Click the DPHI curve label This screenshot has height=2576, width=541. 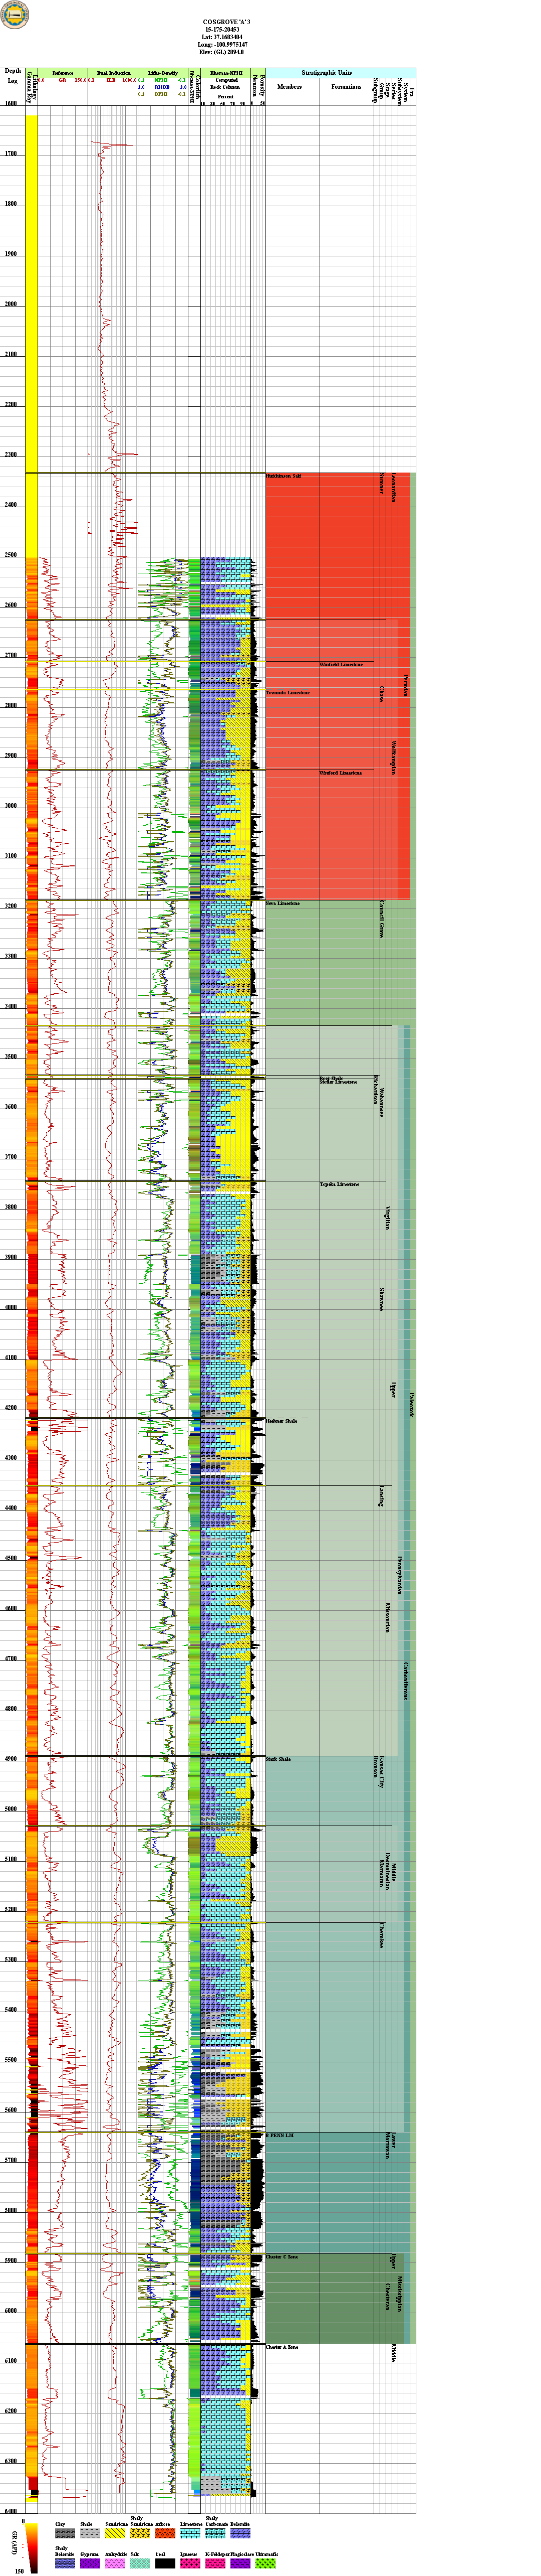coord(161,94)
